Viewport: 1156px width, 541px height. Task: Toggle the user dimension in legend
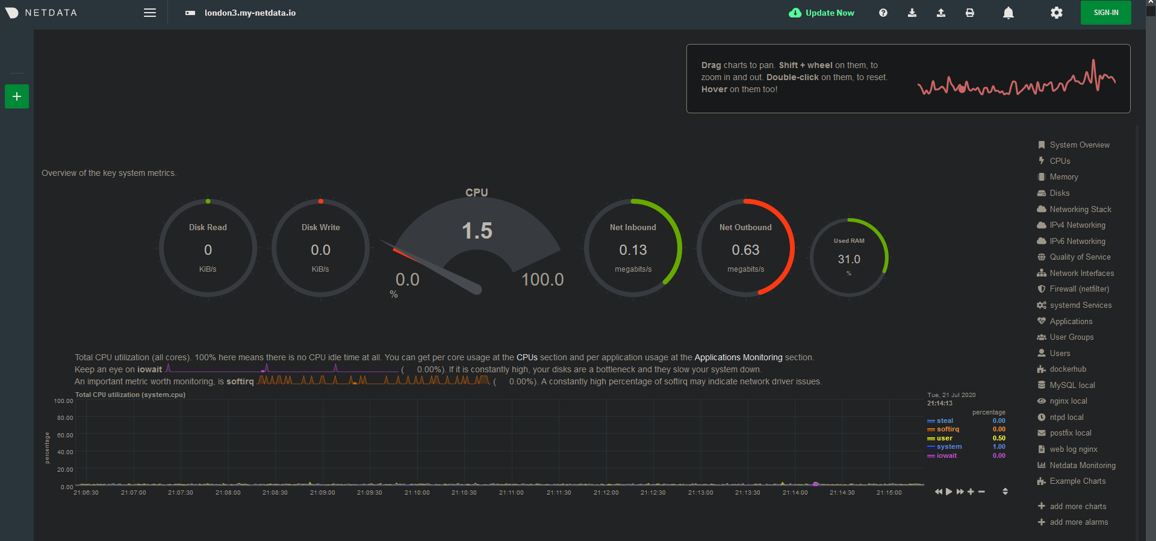[x=944, y=439]
